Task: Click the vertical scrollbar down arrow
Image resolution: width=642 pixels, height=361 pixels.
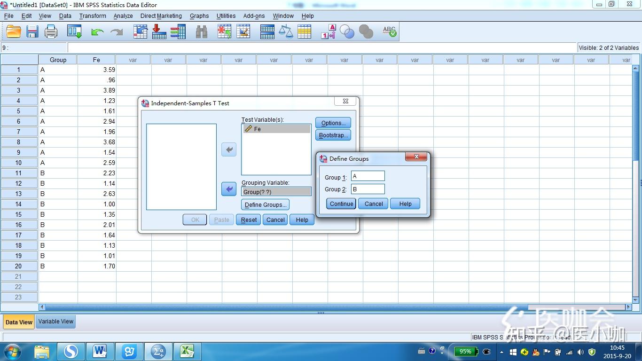Action: (x=636, y=299)
